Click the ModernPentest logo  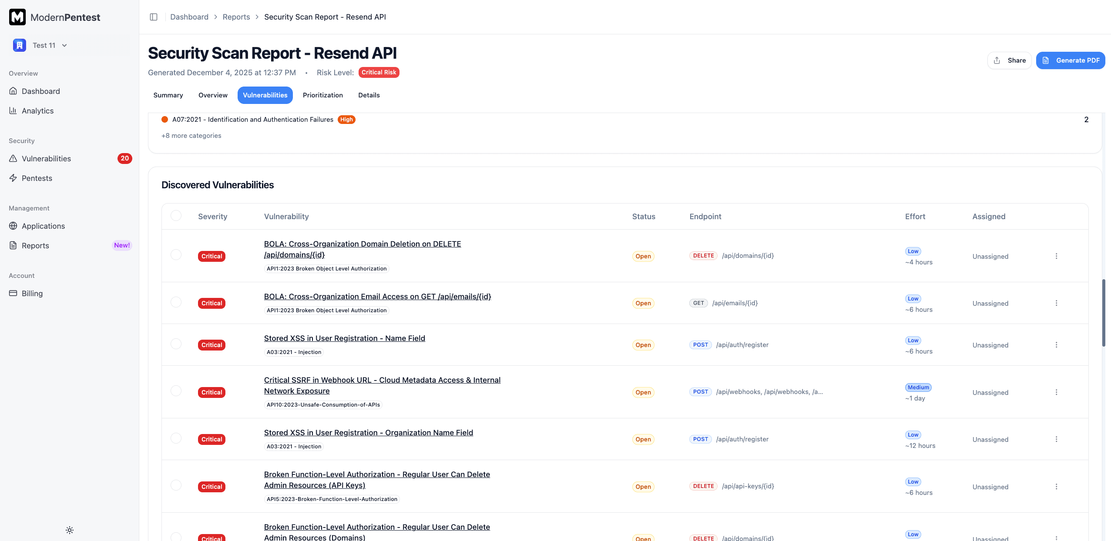tap(54, 17)
